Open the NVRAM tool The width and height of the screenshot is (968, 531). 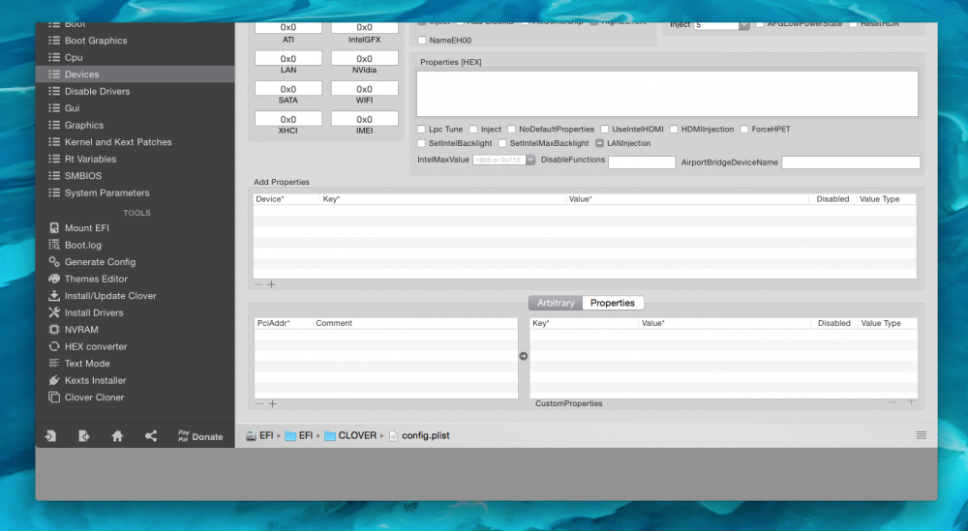(81, 329)
